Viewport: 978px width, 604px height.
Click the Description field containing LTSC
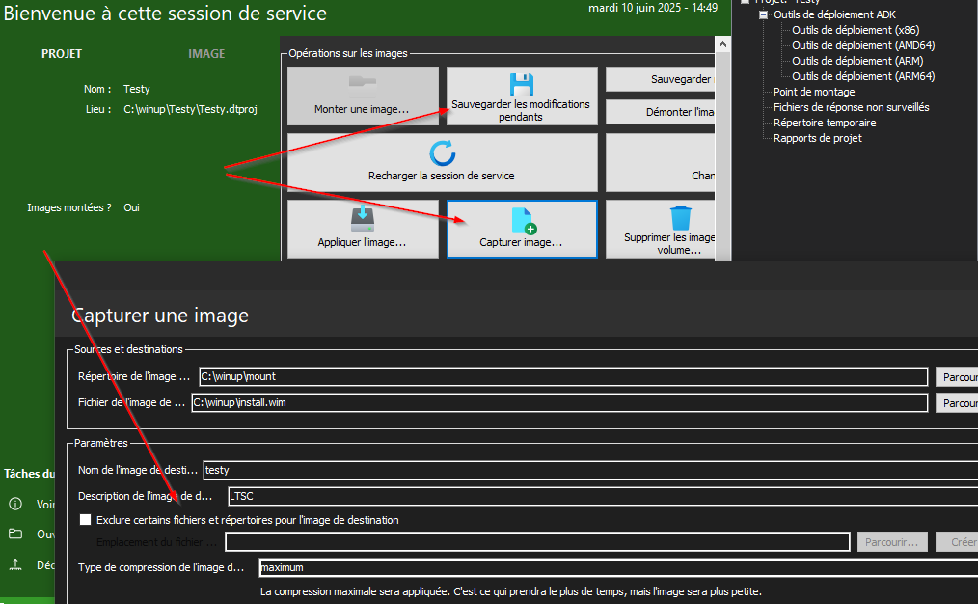(603, 496)
